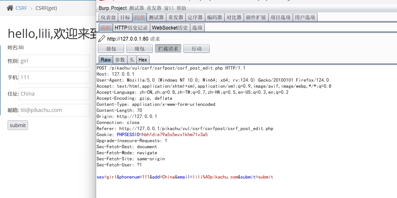Switch to the 仪表盘 tab
The width and height of the screenshot is (397, 198).
(x=108, y=17)
